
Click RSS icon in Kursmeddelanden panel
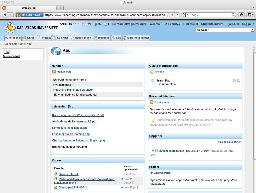coord(151,102)
